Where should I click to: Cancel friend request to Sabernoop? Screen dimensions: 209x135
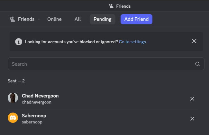point(192,119)
